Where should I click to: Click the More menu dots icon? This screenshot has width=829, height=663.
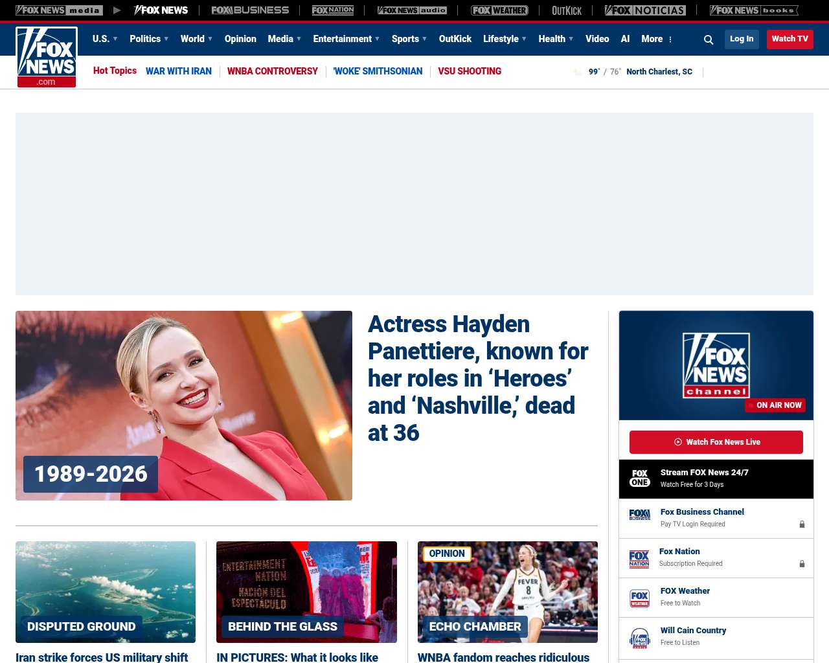click(x=670, y=39)
